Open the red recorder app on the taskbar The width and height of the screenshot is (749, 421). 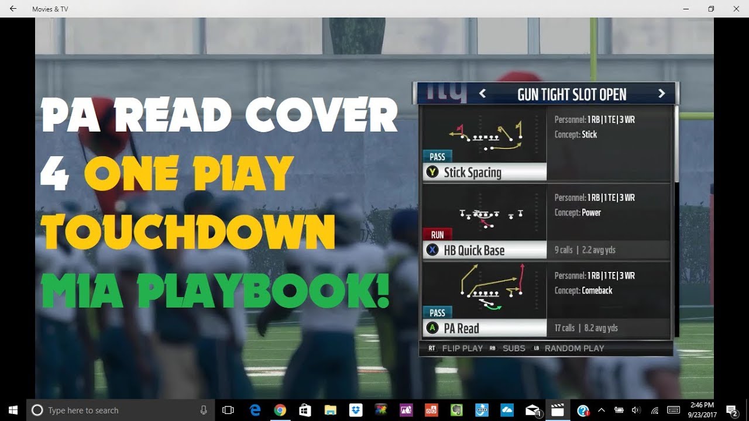tap(431, 410)
